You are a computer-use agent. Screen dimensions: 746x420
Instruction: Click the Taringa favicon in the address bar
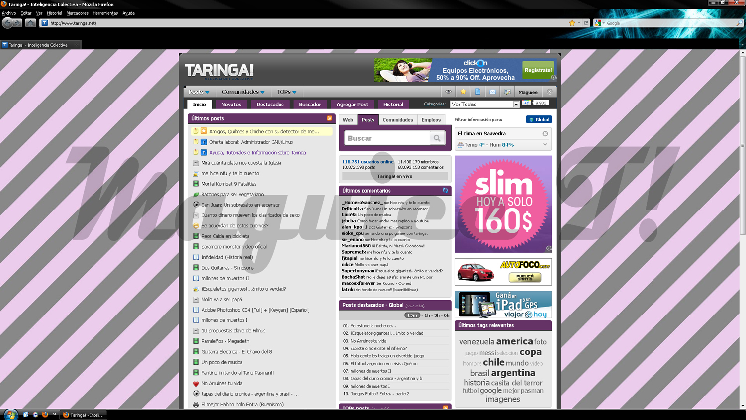44,23
